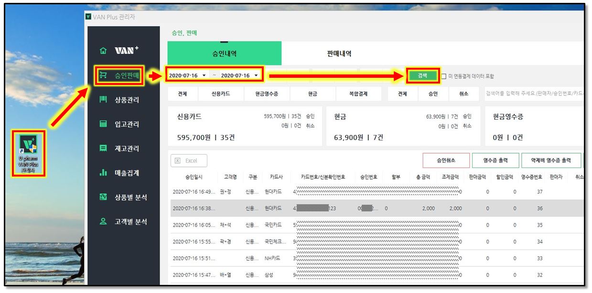592x293 pixels.
Task: Expand the start date dropdown arrow
Action: pyautogui.click(x=204, y=76)
